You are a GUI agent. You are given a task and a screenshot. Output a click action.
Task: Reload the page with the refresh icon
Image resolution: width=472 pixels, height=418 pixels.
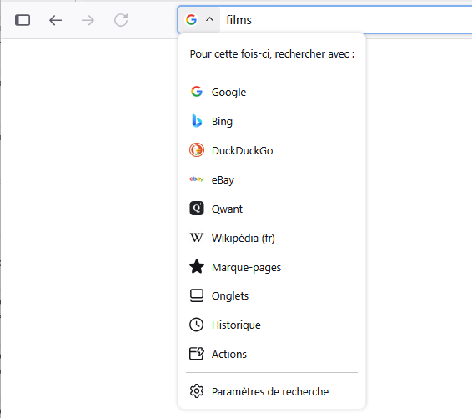[x=121, y=20]
